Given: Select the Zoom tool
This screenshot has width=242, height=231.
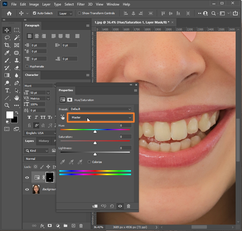Looking at the screenshot, I should (7, 105).
